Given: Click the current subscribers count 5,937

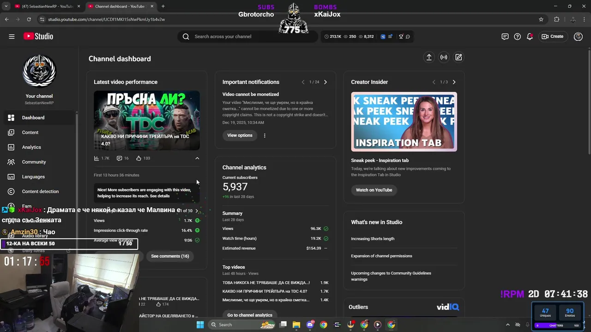Looking at the screenshot, I should point(235,187).
